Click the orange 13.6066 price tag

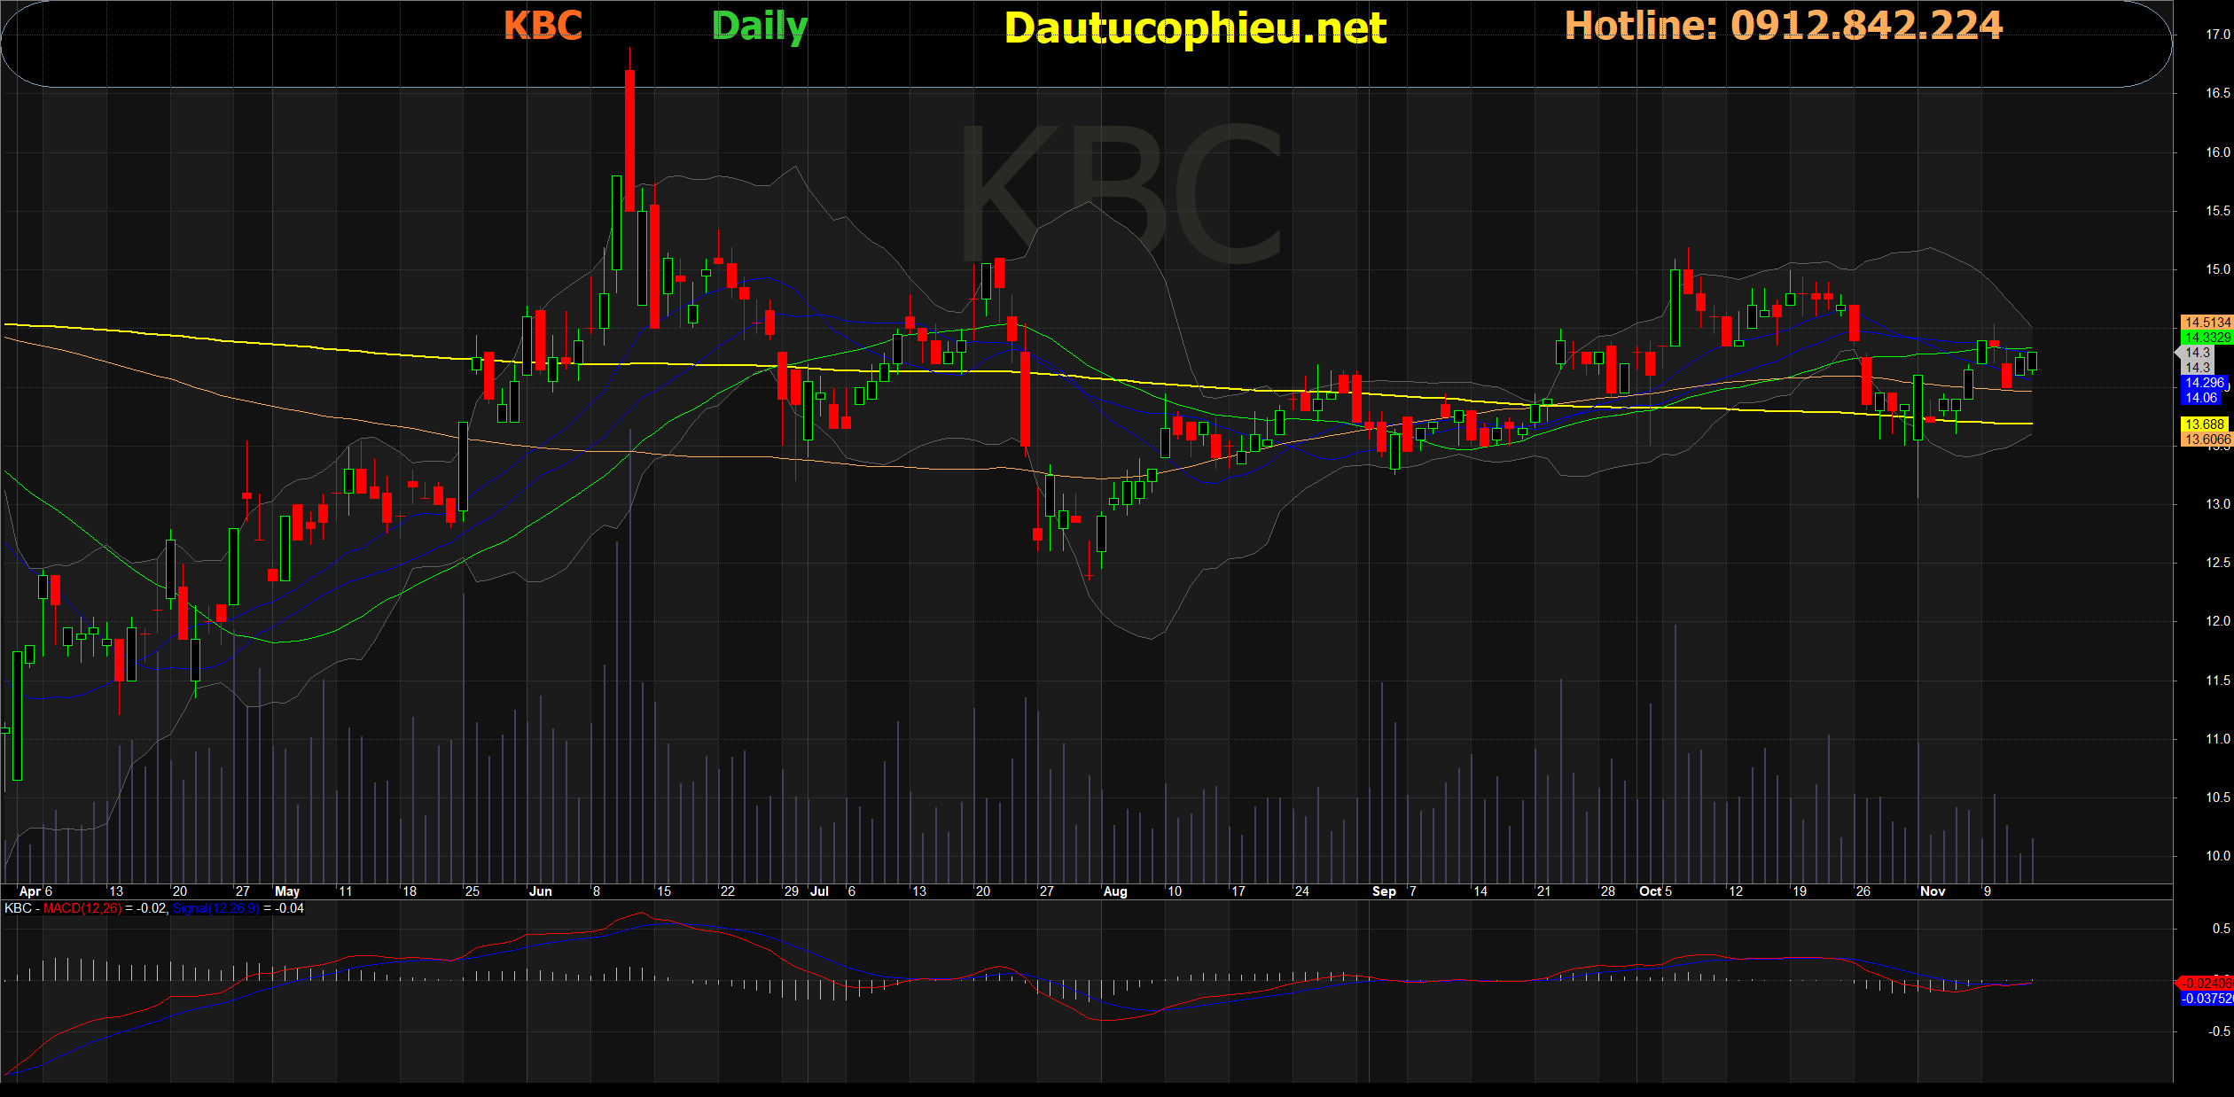click(x=2206, y=440)
